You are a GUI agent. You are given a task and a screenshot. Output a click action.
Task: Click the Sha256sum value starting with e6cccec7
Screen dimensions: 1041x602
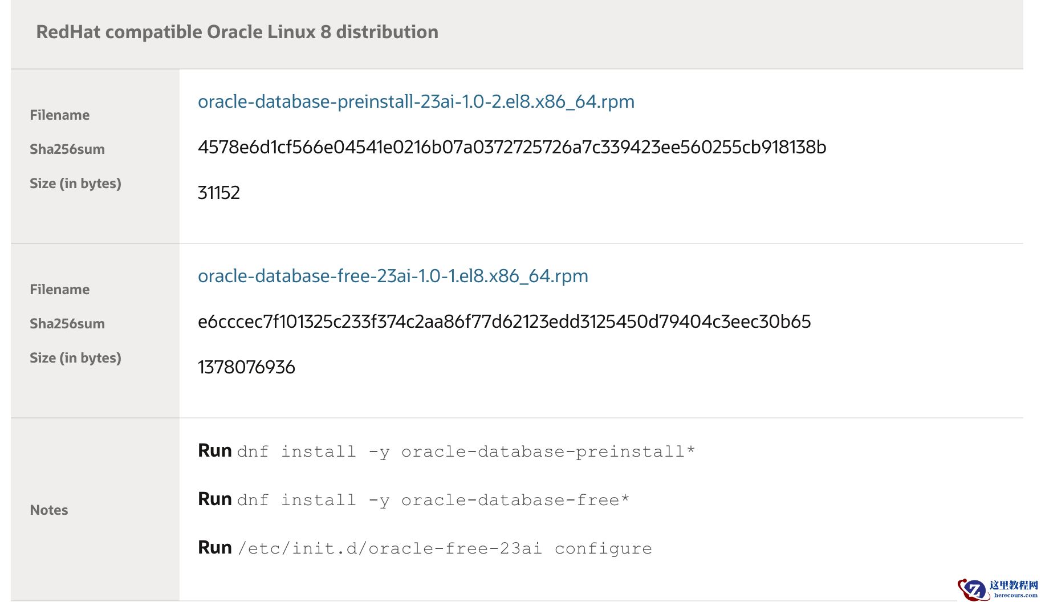click(504, 322)
